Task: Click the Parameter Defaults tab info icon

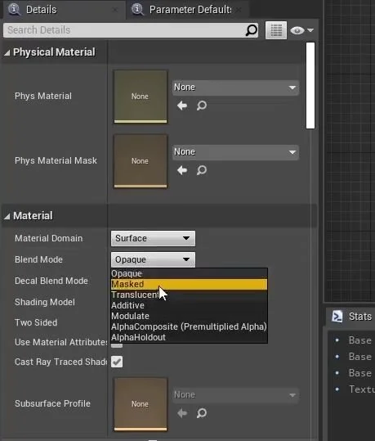Action: click(x=137, y=9)
